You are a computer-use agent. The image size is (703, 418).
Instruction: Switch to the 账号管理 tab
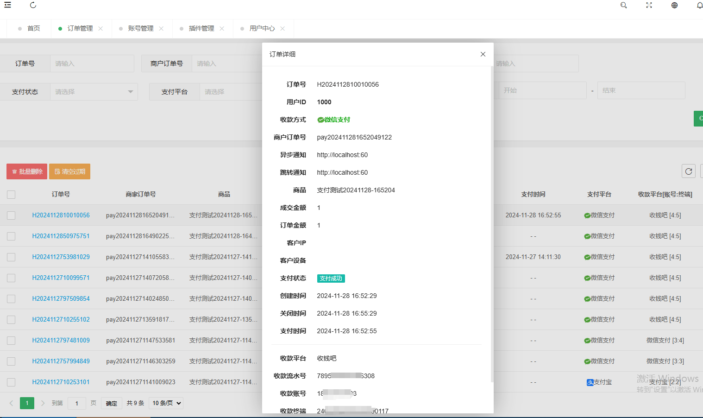pos(141,28)
